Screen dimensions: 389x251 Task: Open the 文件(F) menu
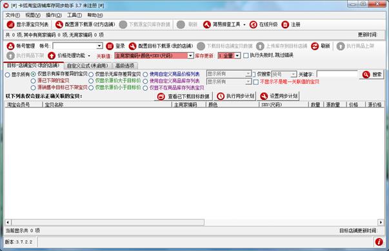[x=13, y=15]
